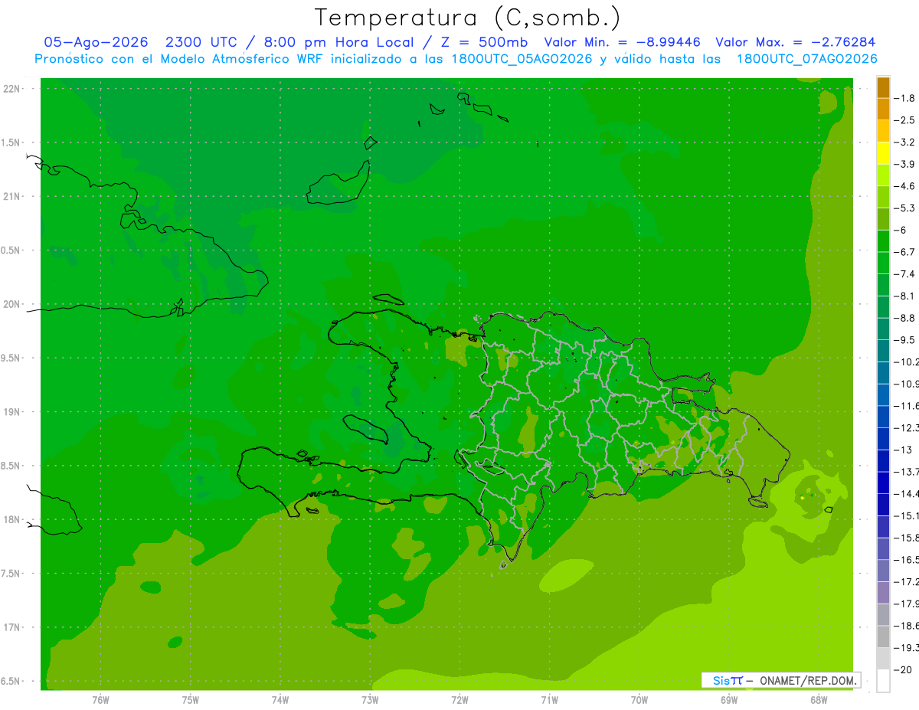This screenshot has width=919, height=710.
Task: Click the "-9.5" color scale label
Action: pos(905,340)
